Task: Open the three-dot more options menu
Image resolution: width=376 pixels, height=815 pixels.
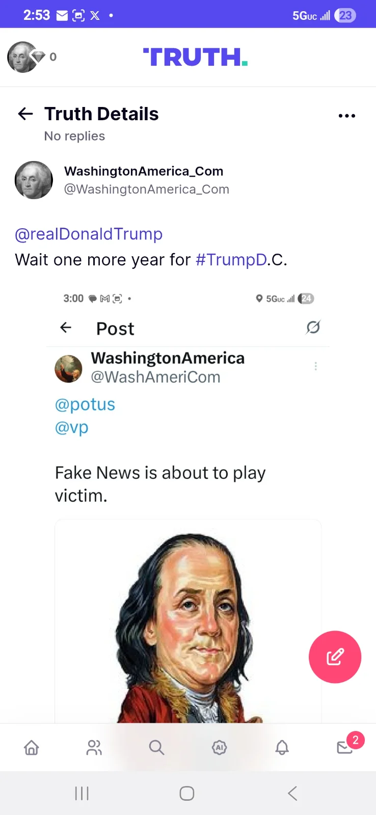Action: coord(346,116)
